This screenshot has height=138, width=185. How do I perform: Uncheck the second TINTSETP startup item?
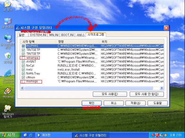23,54
